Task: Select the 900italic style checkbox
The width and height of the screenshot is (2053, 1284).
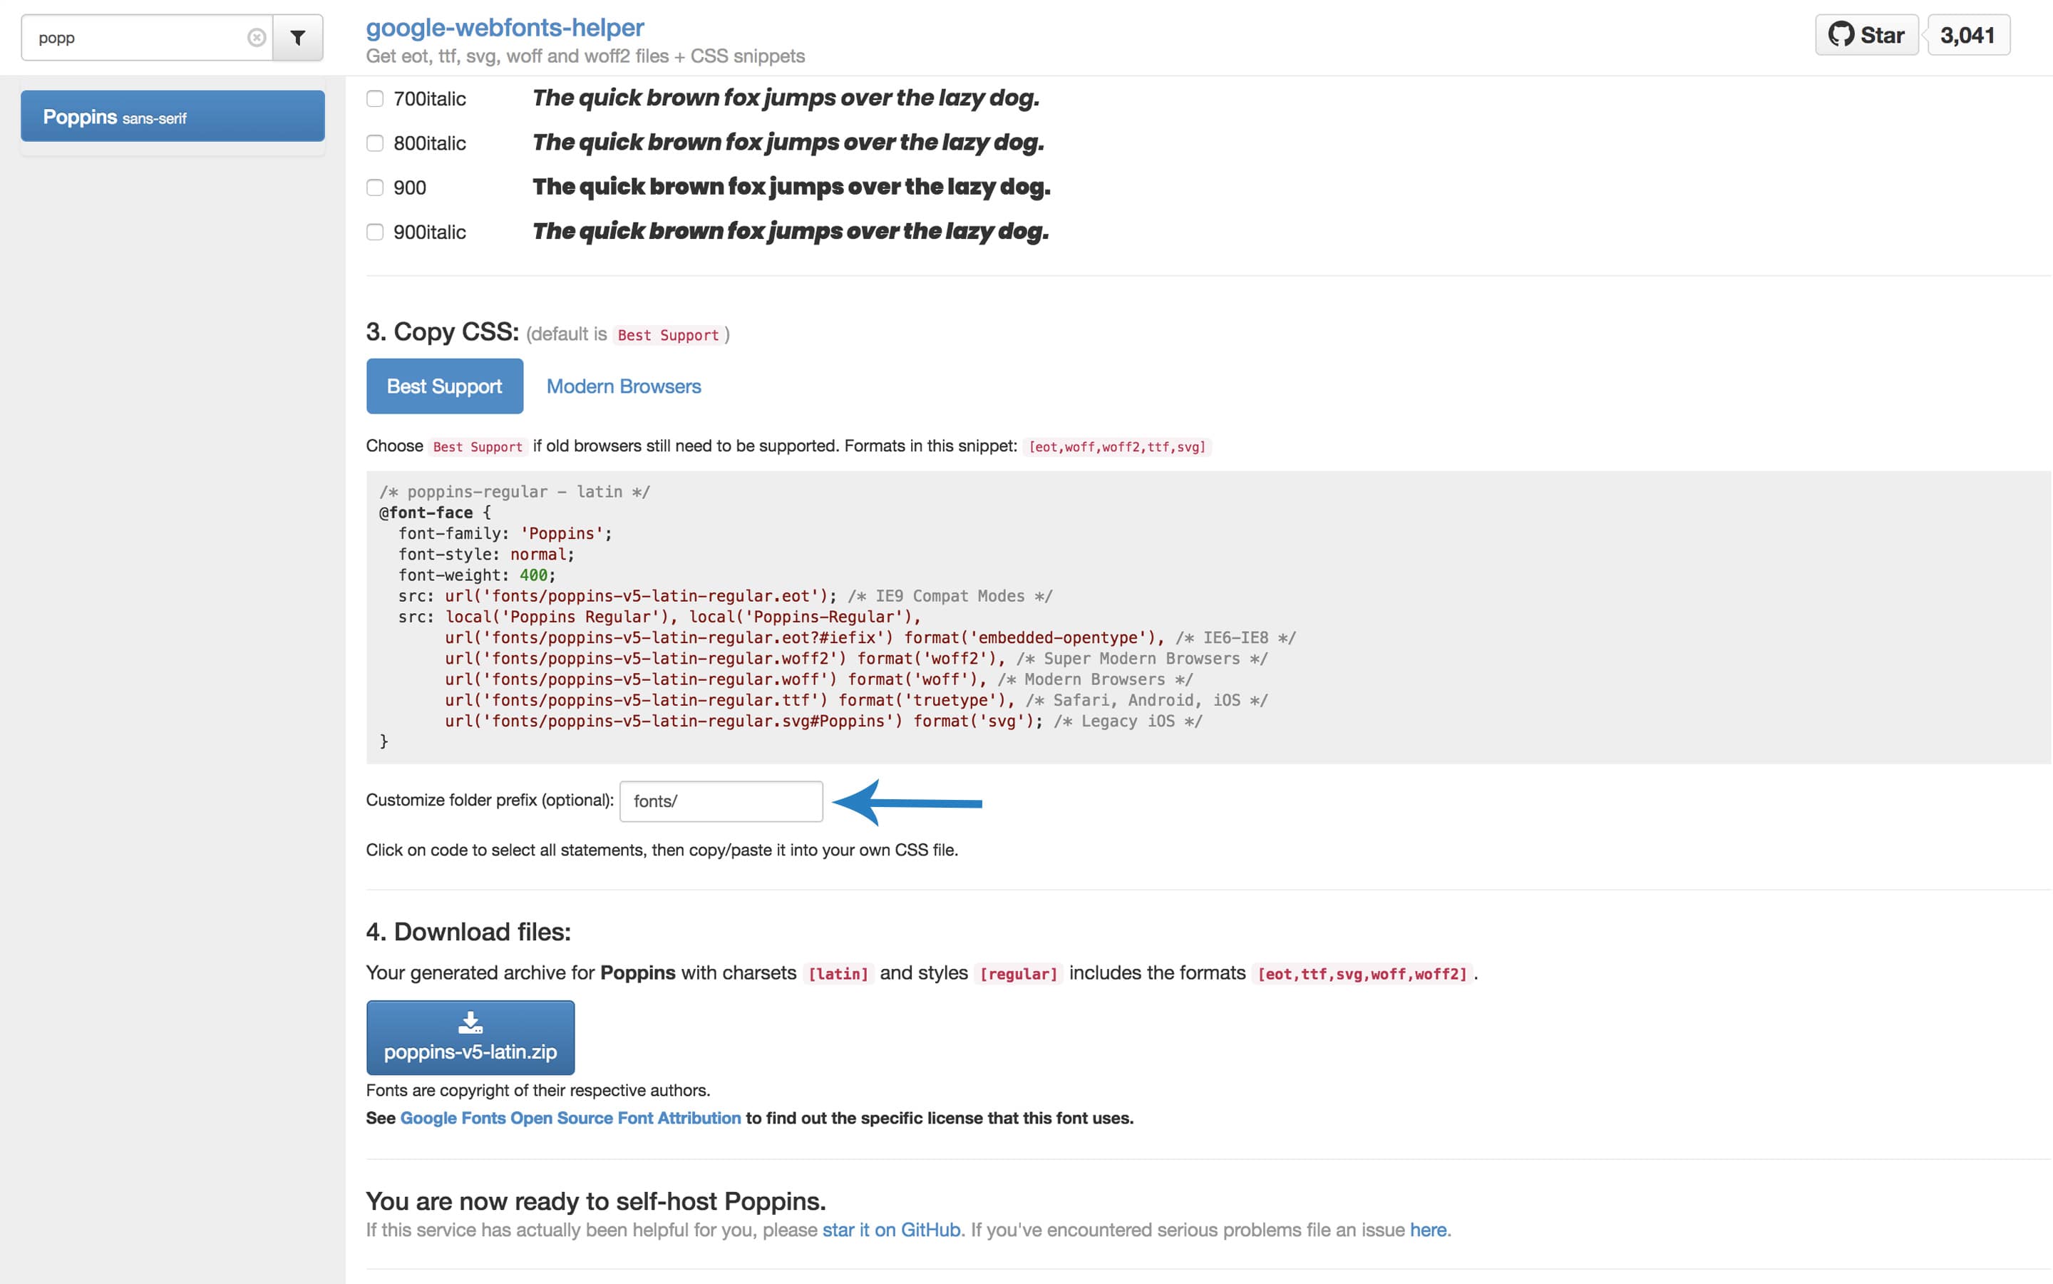Action: (x=374, y=232)
